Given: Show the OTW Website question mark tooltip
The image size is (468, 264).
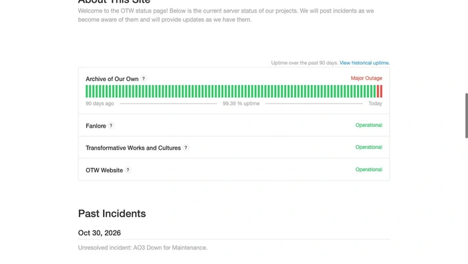Looking at the screenshot, I should tap(128, 170).
